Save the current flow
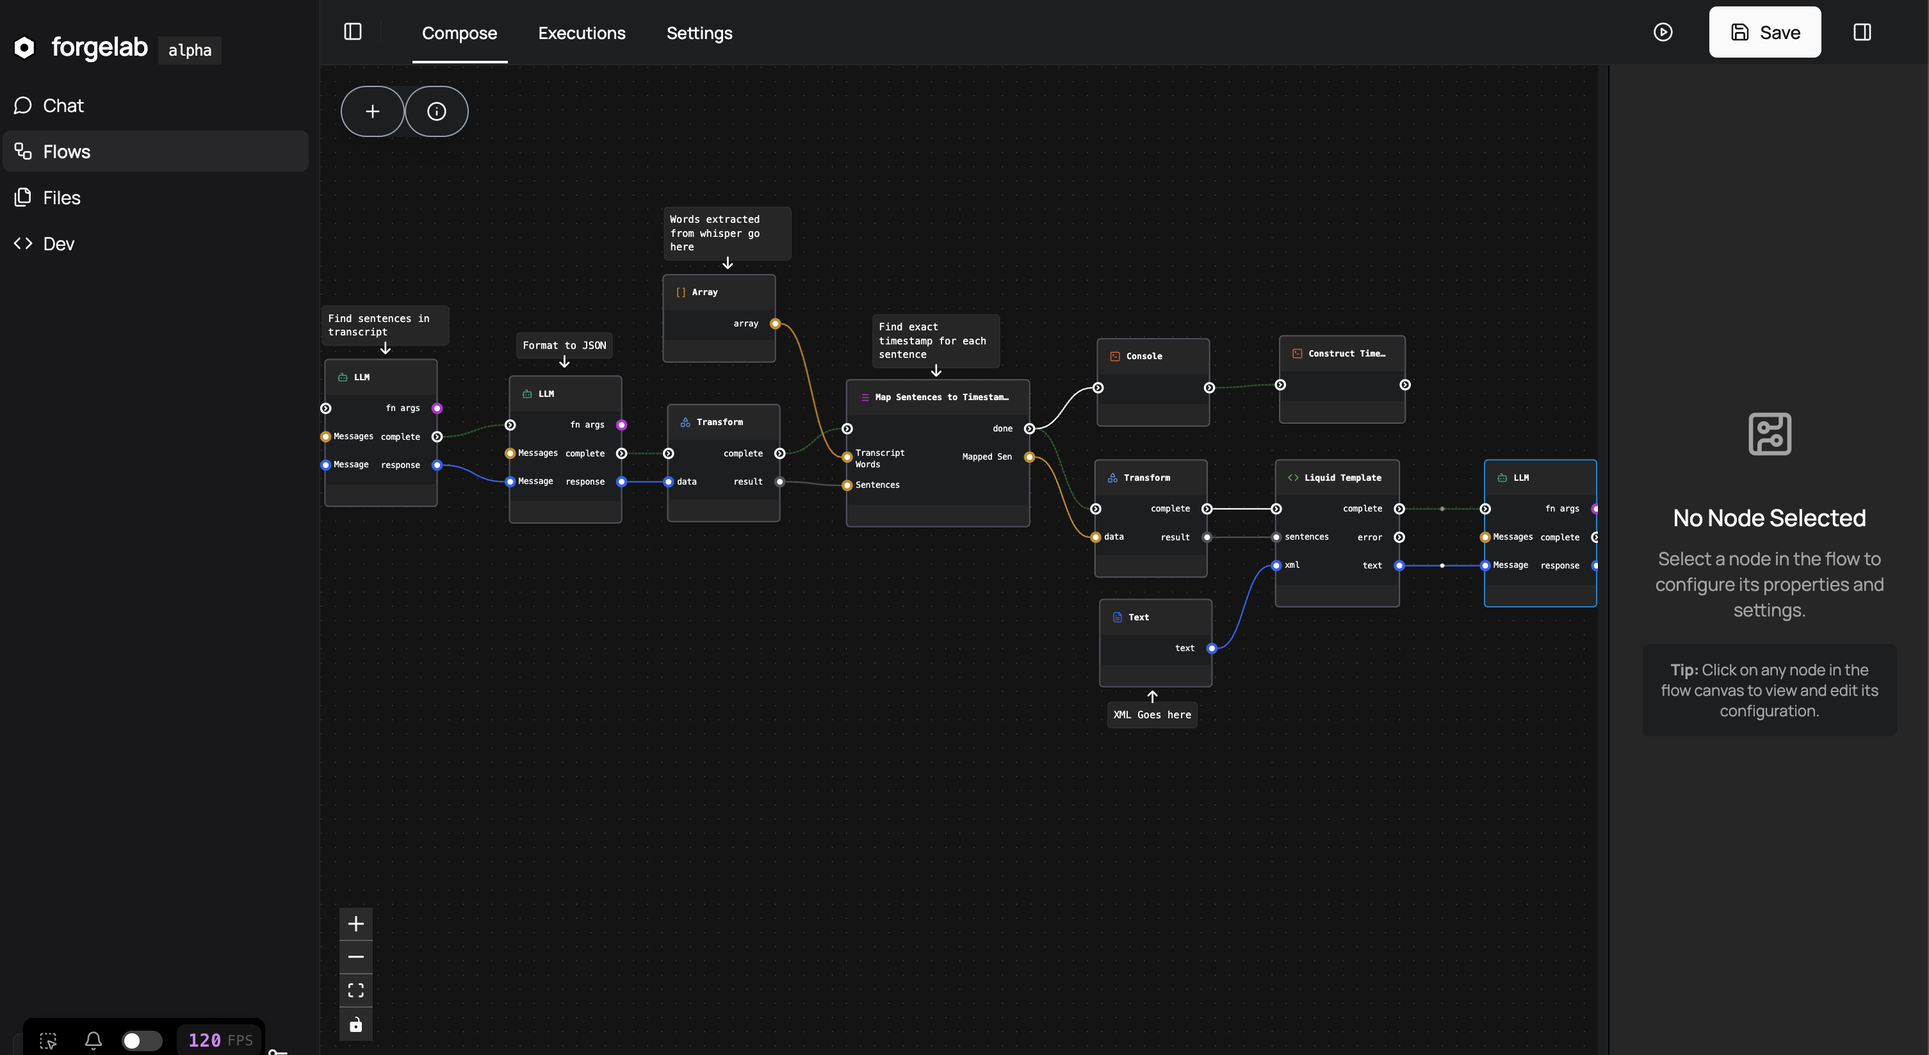 [1764, 31]
